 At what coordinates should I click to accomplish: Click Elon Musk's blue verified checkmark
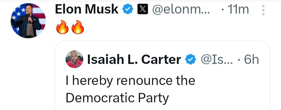[x=128, y=10]
